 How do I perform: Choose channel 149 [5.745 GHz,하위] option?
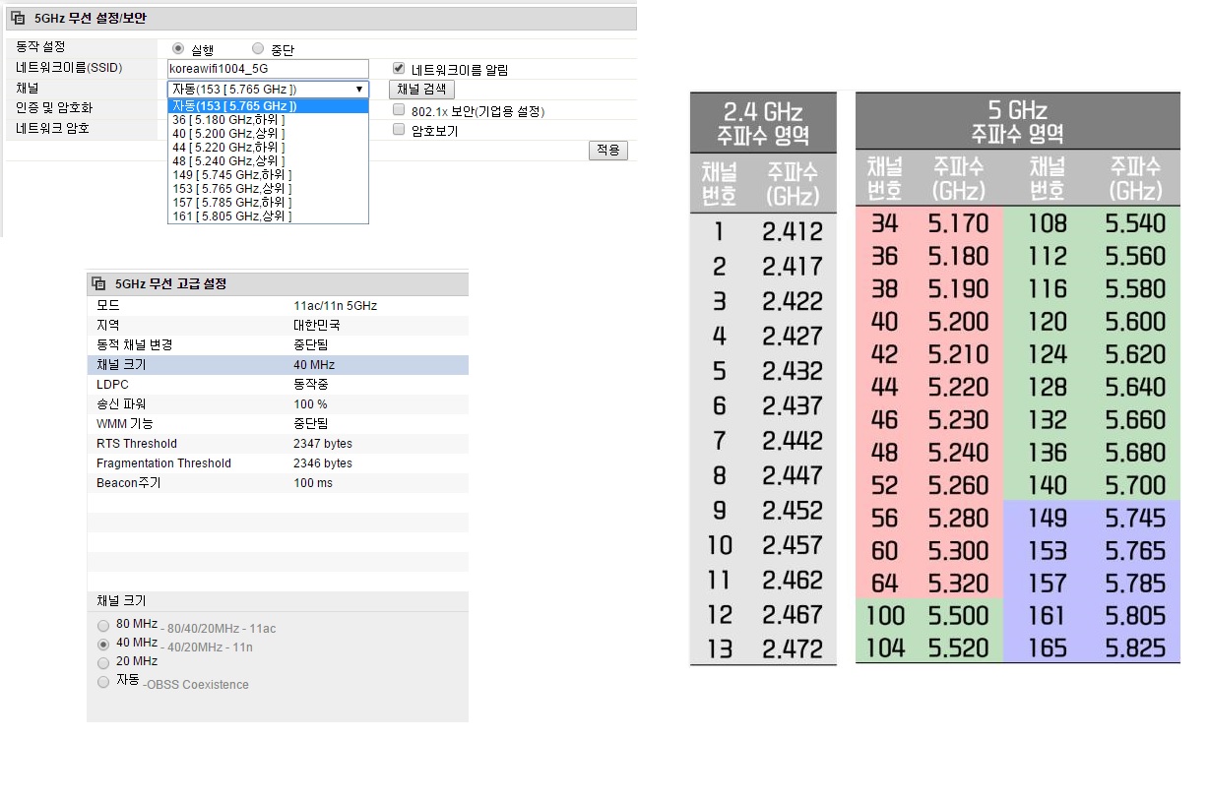268,174
